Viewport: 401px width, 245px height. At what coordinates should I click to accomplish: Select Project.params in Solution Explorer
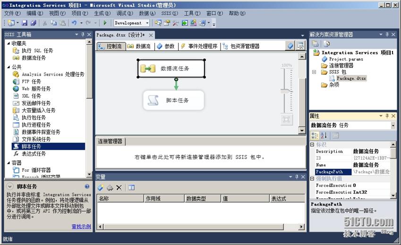pyautogui.click(x=346, y=59)
